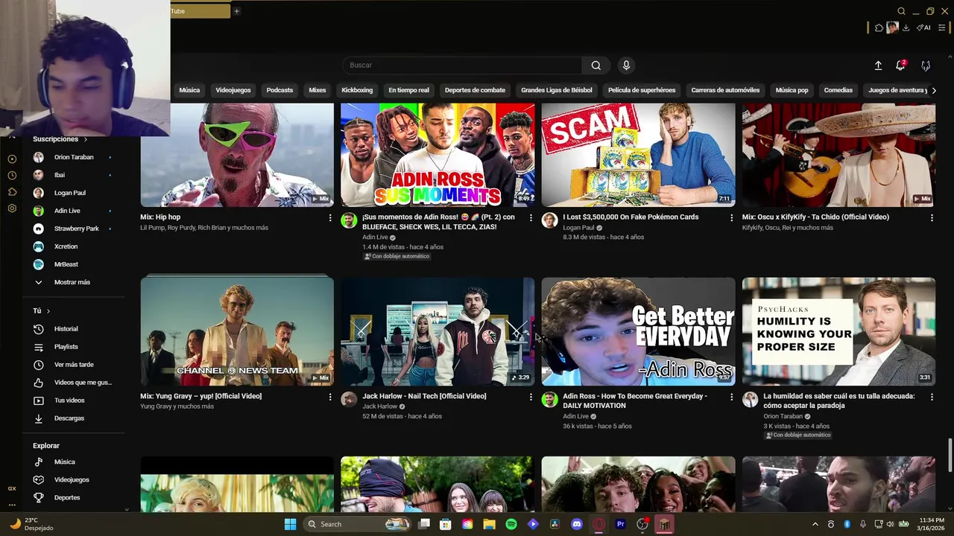Select the Videojuegos category chip at the top
Screen dimensions: 954x536
(x=233, y=90)
